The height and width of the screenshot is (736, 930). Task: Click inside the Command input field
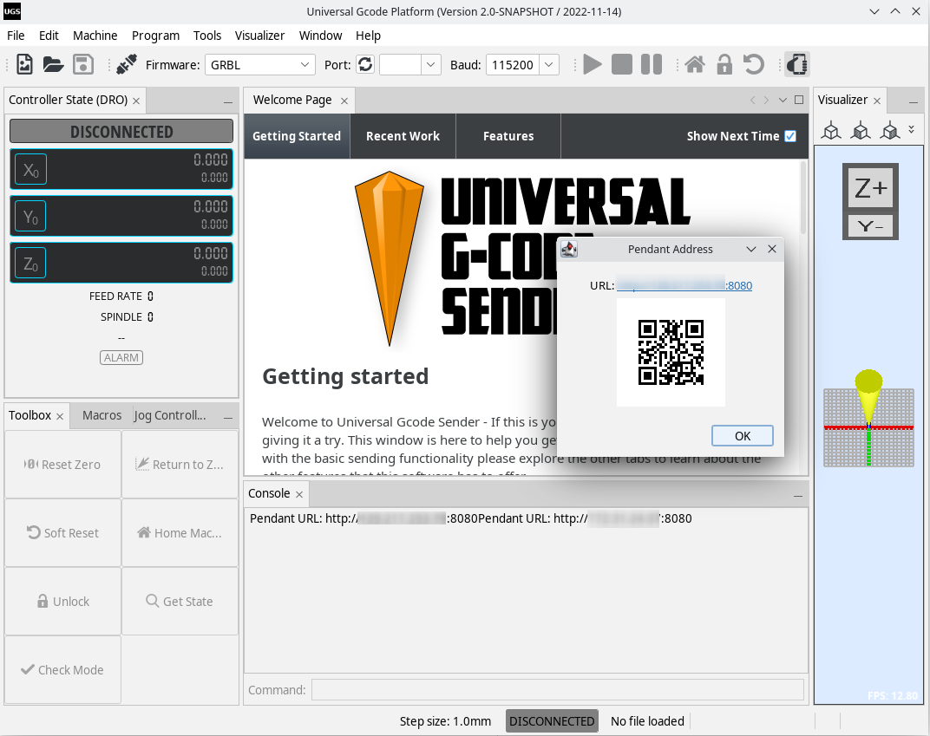pyautogui.click(x=556, y=689)
